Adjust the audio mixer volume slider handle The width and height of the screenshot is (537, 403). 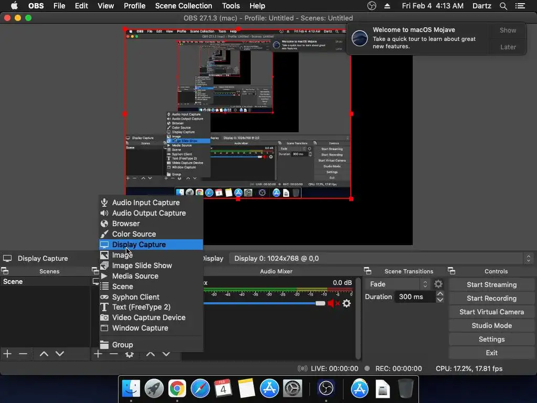coord(320,303)
